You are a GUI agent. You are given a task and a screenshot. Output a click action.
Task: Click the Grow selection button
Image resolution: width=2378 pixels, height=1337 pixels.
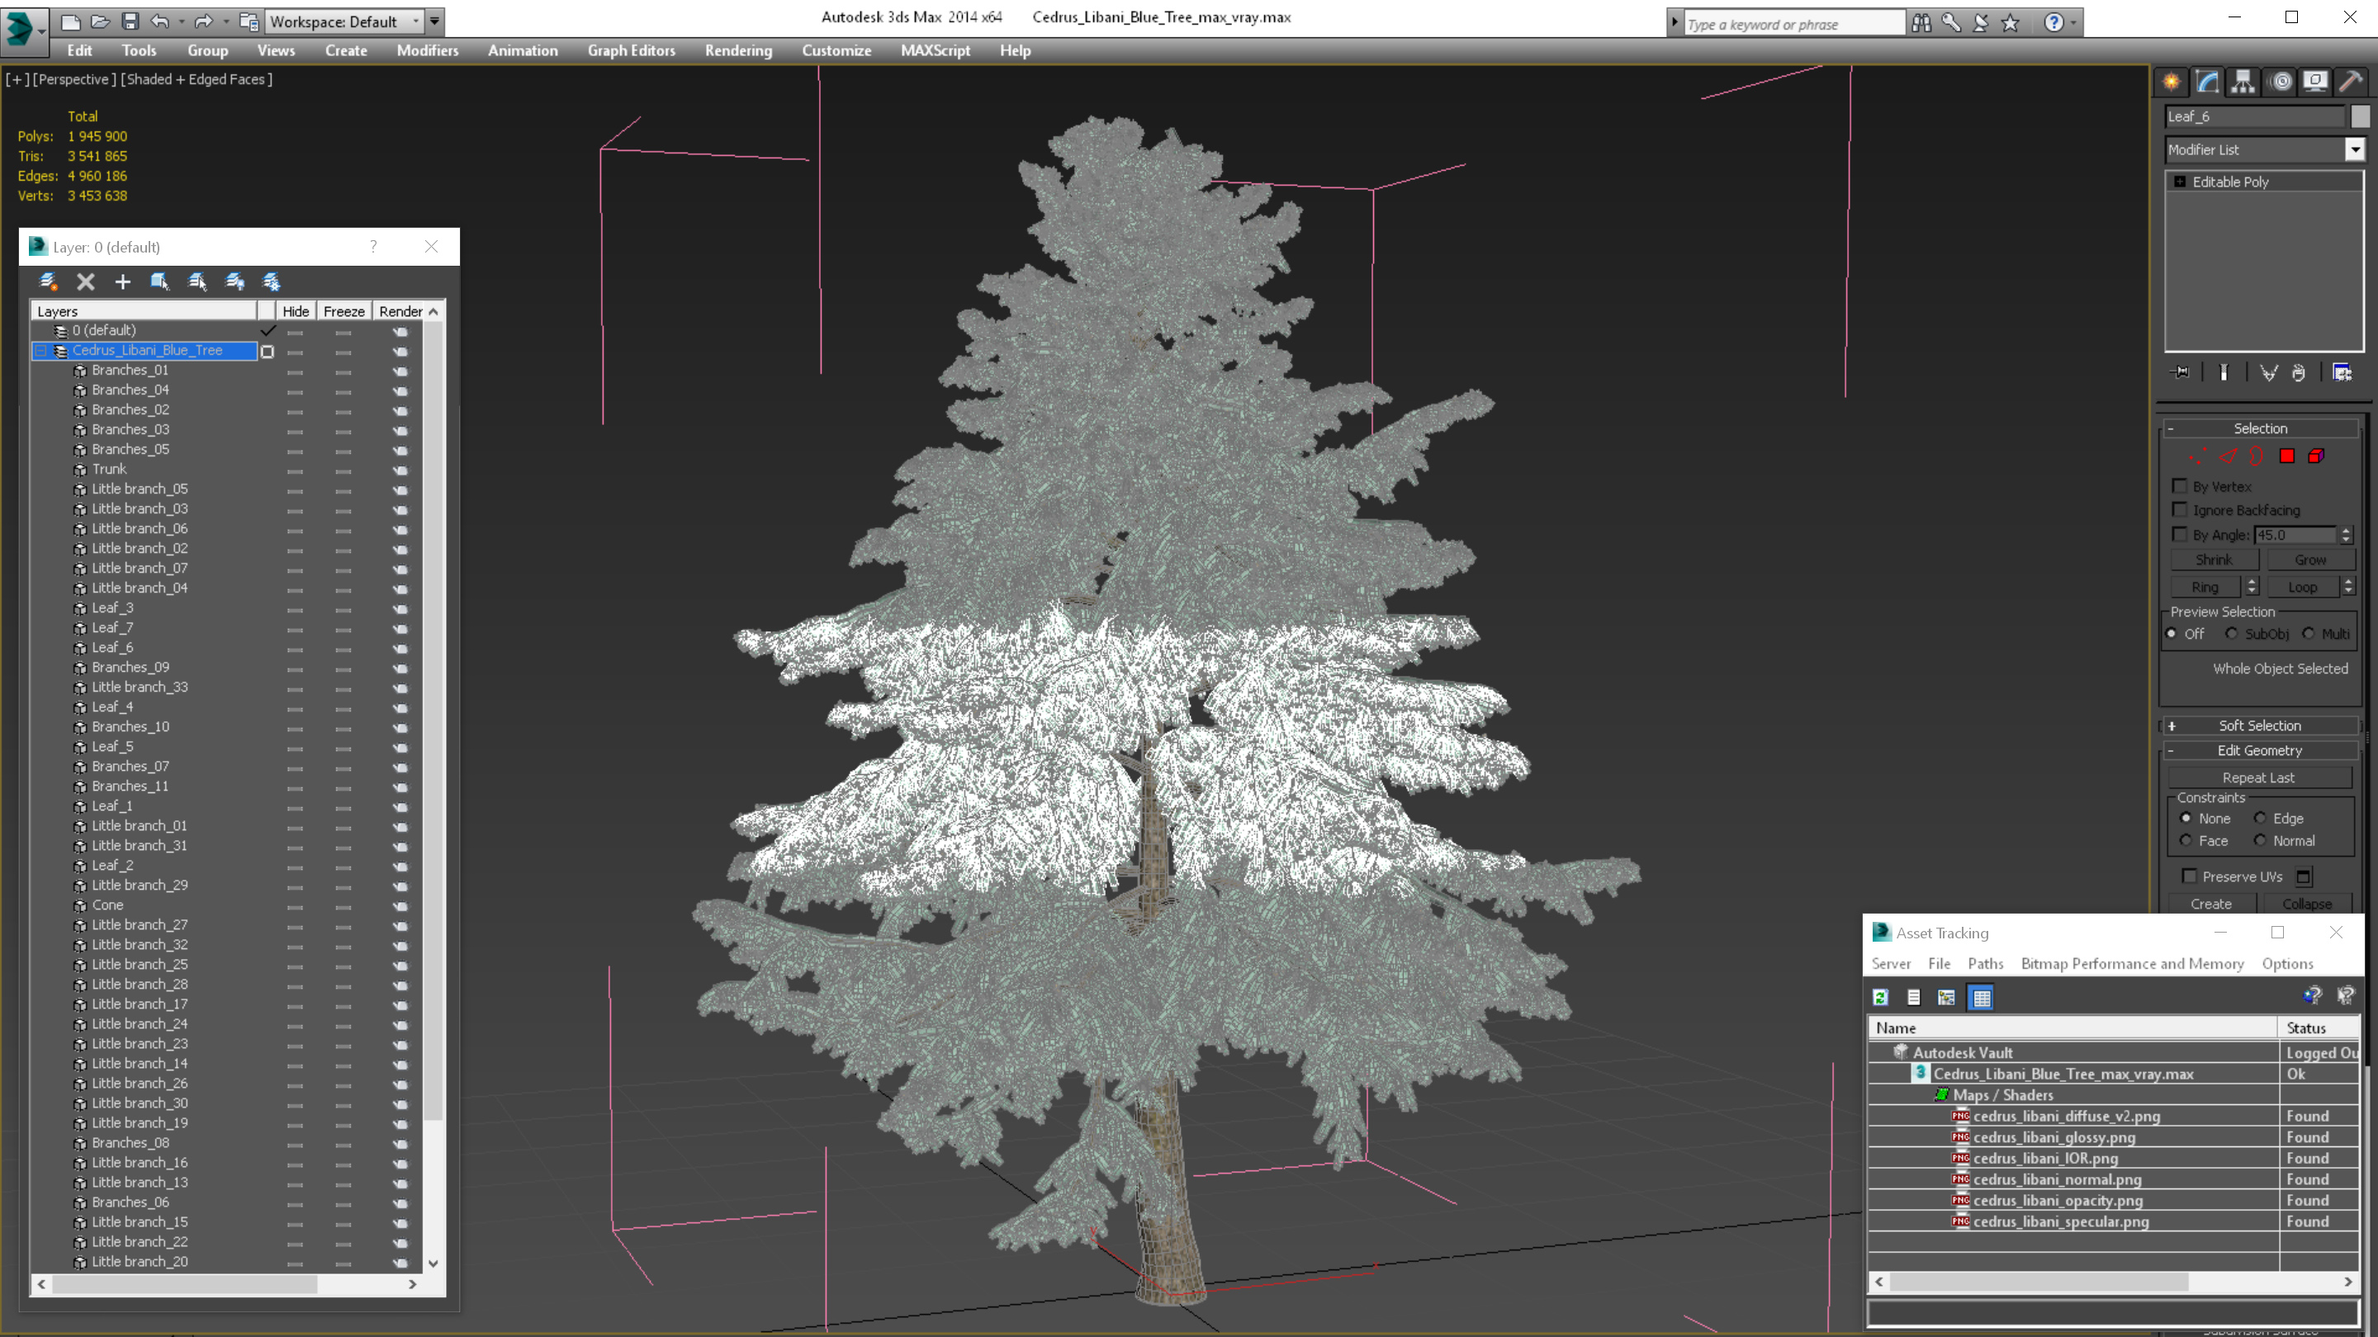click(x=2309, y=560)
